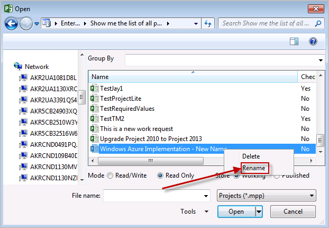Click the computer icon for AKRCND1130NZI
The image size is (329, 228).
(x=23, y=178)
